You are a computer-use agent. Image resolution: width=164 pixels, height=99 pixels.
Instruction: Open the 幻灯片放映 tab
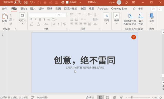coord(71,9)
